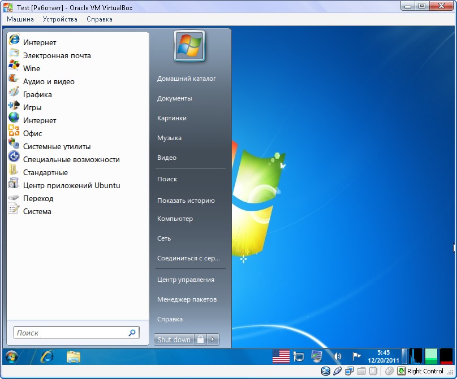Screen dimensions: 457x379
Task: Click the volume speaker tray icon
Action: (337, 356)
